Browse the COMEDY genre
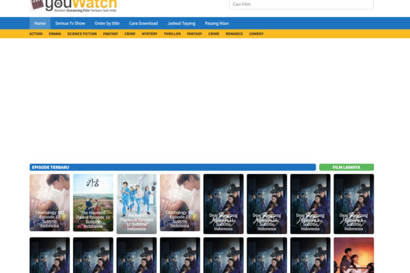Viewport: 410px width, 273px height. point(256,33)
